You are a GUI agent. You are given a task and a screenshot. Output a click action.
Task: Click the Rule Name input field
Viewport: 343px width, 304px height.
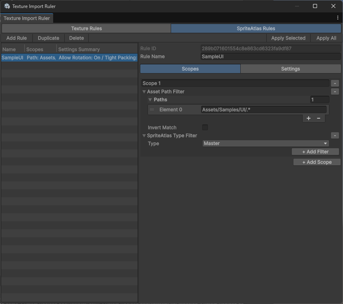(271, 57)
